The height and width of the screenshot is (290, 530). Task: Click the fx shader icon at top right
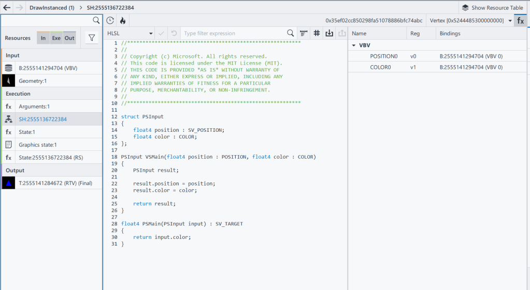pyautogui.click(x=521, y=21)
